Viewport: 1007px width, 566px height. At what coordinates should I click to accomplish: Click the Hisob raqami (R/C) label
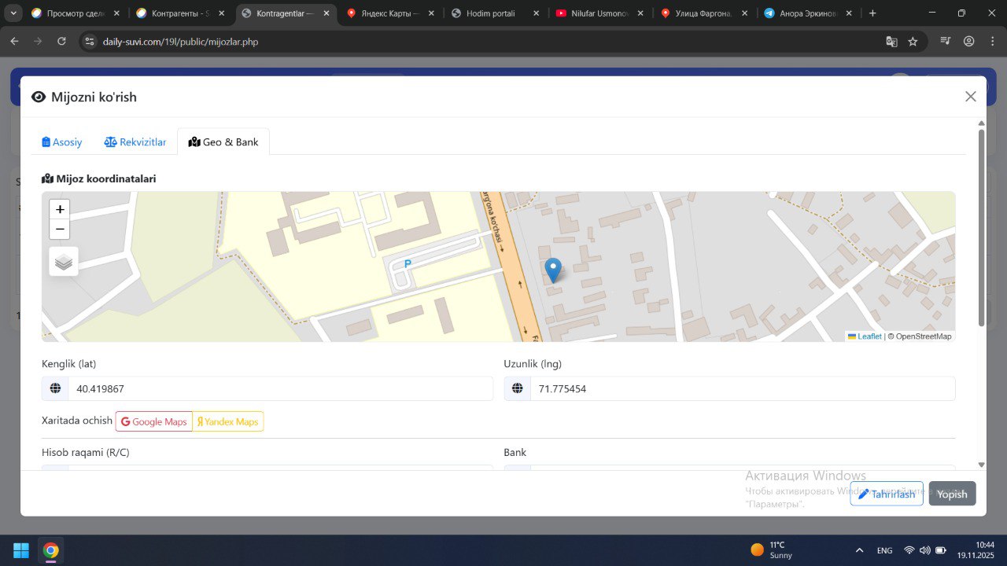click(85, 452)
